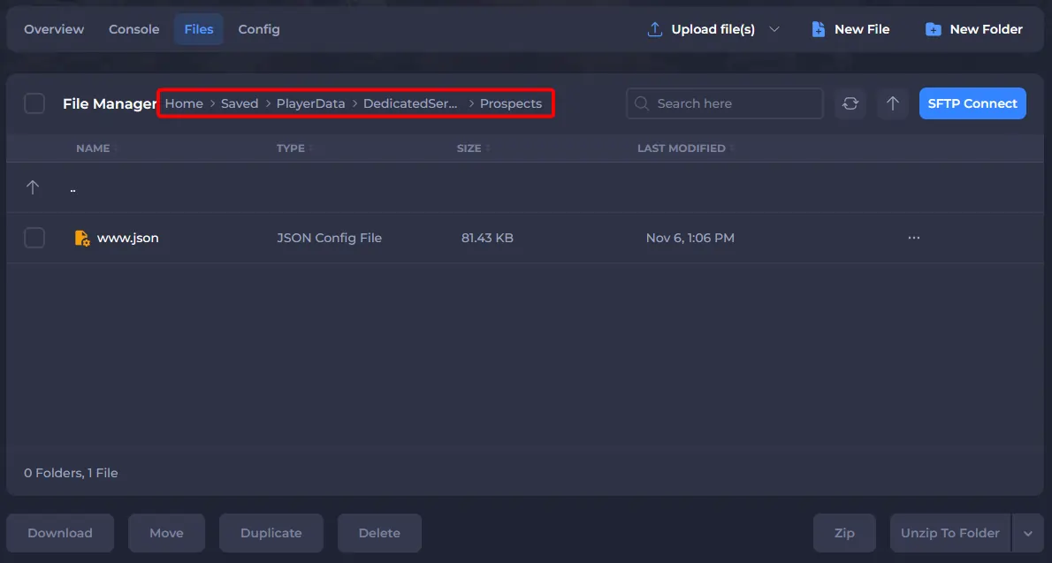Check the checkbox next to www.json
1052x563 pixels.
tap(34, 237)
